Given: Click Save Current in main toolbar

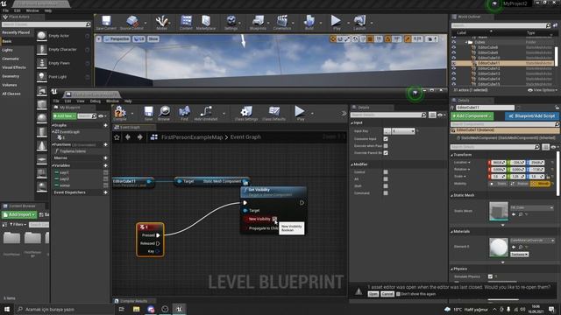Looking at the screenshot, I should tap(106, 23).
